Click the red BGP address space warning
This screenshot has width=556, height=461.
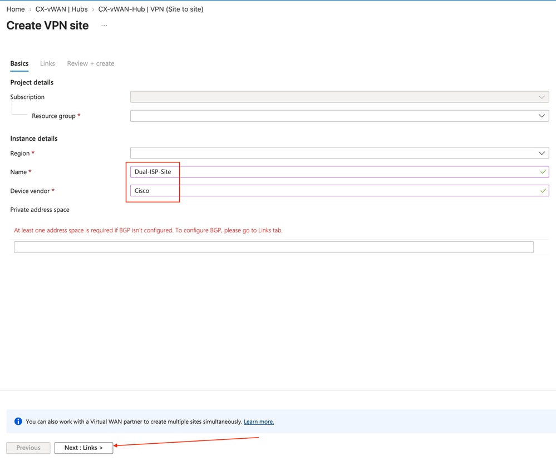[x=148, y=230]
